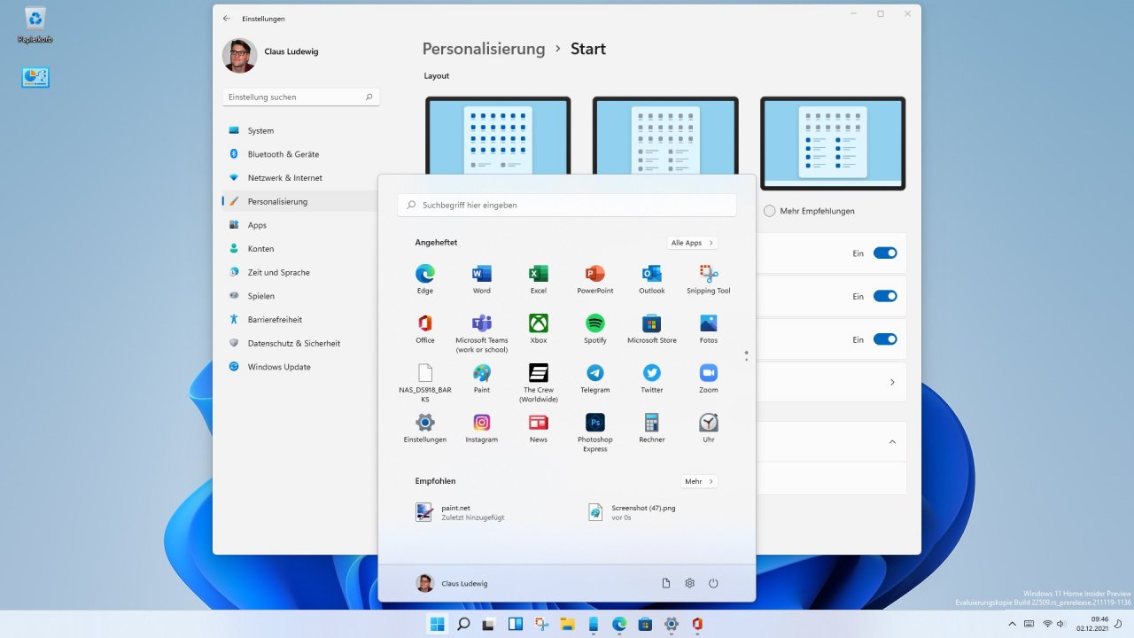Launch Photoshop Express
The width and height of the screenshot is (1134, 638).
pos(595,432)
